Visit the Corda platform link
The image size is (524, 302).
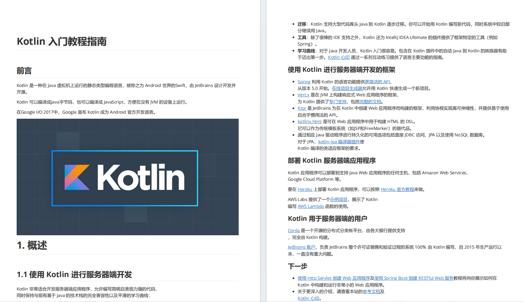(294, 230)
